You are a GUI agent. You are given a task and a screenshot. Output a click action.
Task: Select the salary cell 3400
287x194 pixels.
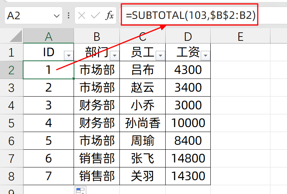pyautogui.click(x=188, y=88)
